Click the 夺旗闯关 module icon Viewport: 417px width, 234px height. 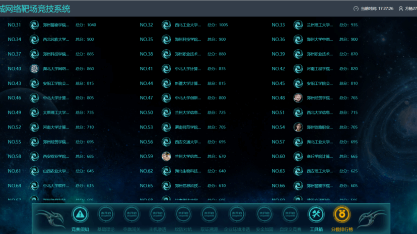click(x=132, y=214)
